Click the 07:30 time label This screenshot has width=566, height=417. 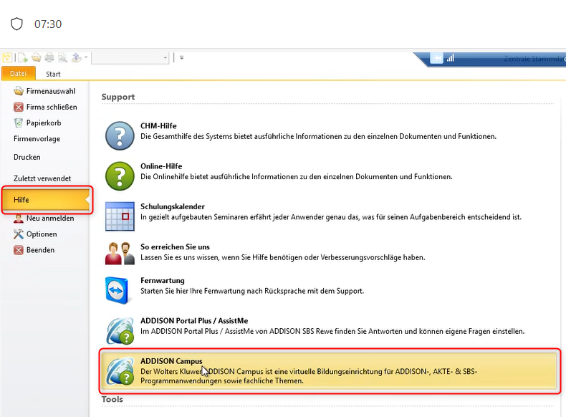tap(48, 24)
